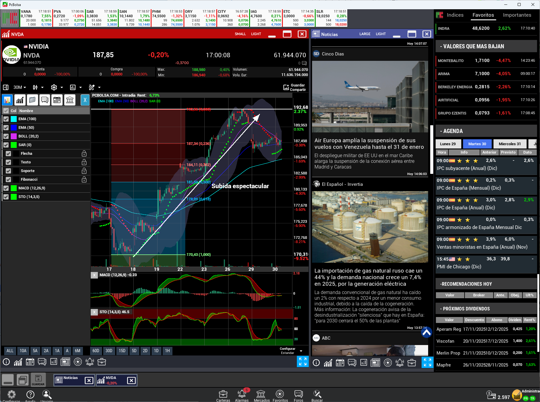Image resolution: width=540 pixels, height=402 pixels.
Task: Expand NVDA chart panel to fullscreen
Action: click(303, 362)
